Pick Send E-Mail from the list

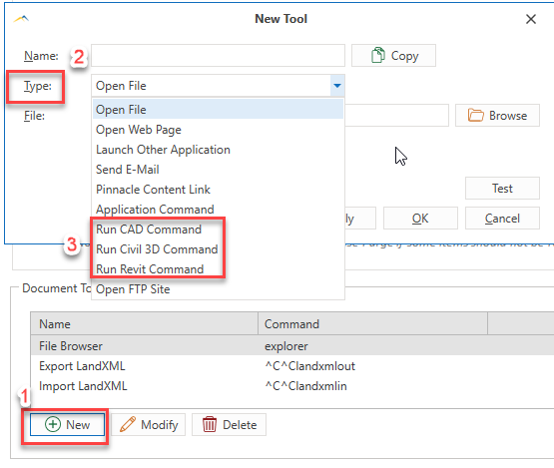pyautogui.click(x=218, y=170)
